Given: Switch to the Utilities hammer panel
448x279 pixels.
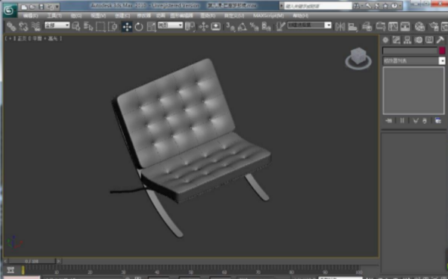Looking at the screenshot, I should pyautogui.click(x=440, y=40).
